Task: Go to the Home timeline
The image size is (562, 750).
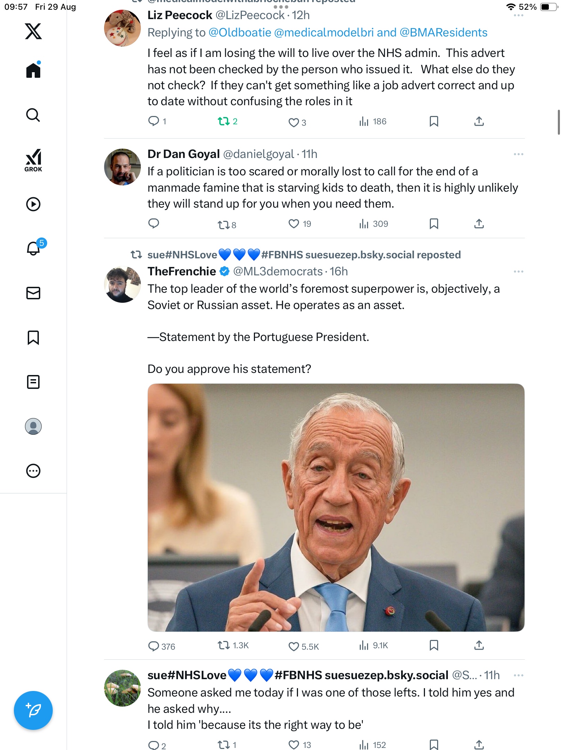Action: pos(33,70)
